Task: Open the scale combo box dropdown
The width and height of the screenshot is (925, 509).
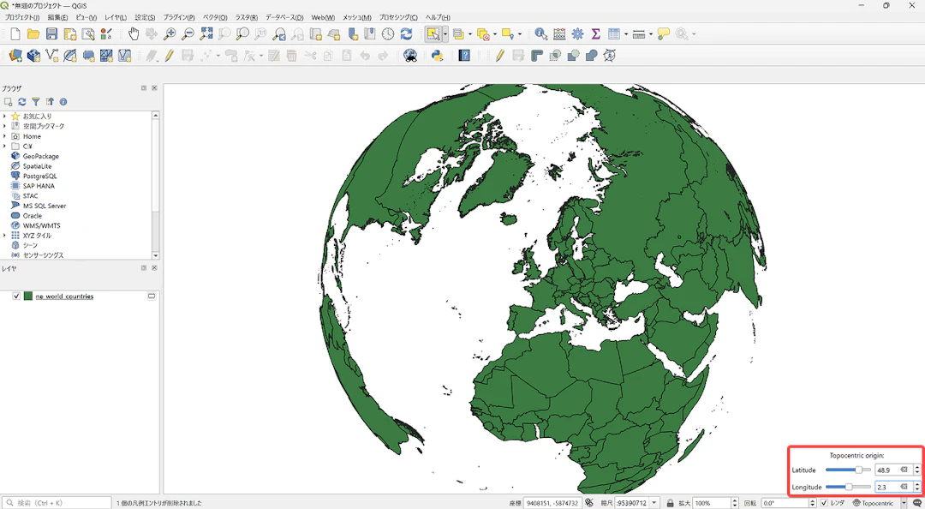Action: pos(655,503)
